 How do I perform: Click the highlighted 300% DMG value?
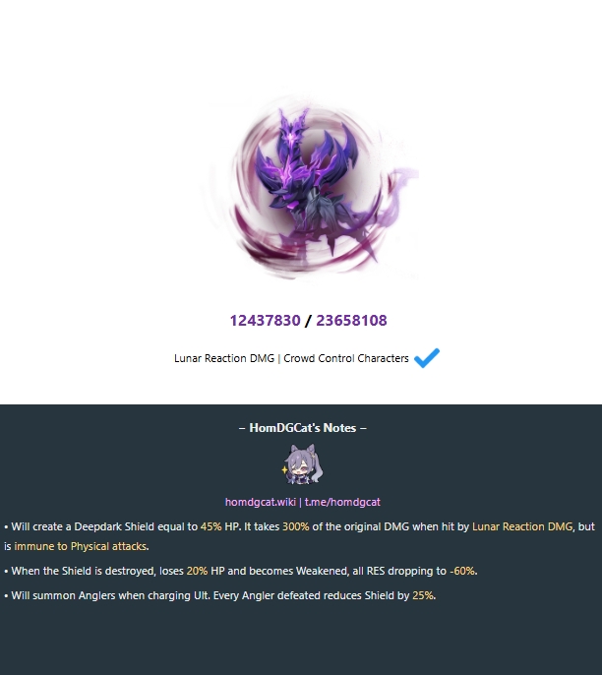(296, 526)
